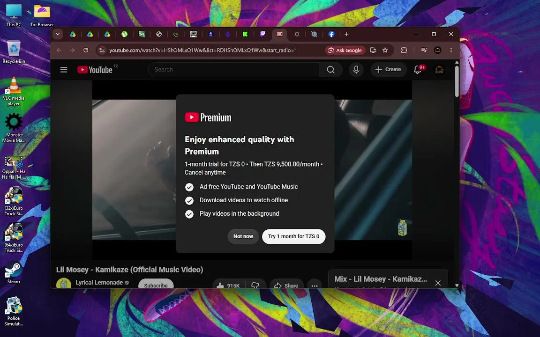Open the media controls toolbar icon

point(424,50)
